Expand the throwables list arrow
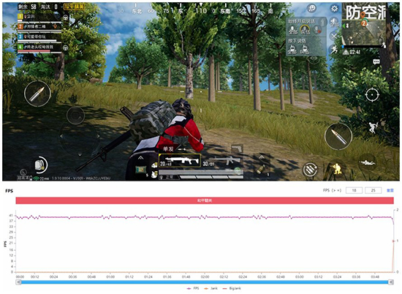 pos(262,157)
